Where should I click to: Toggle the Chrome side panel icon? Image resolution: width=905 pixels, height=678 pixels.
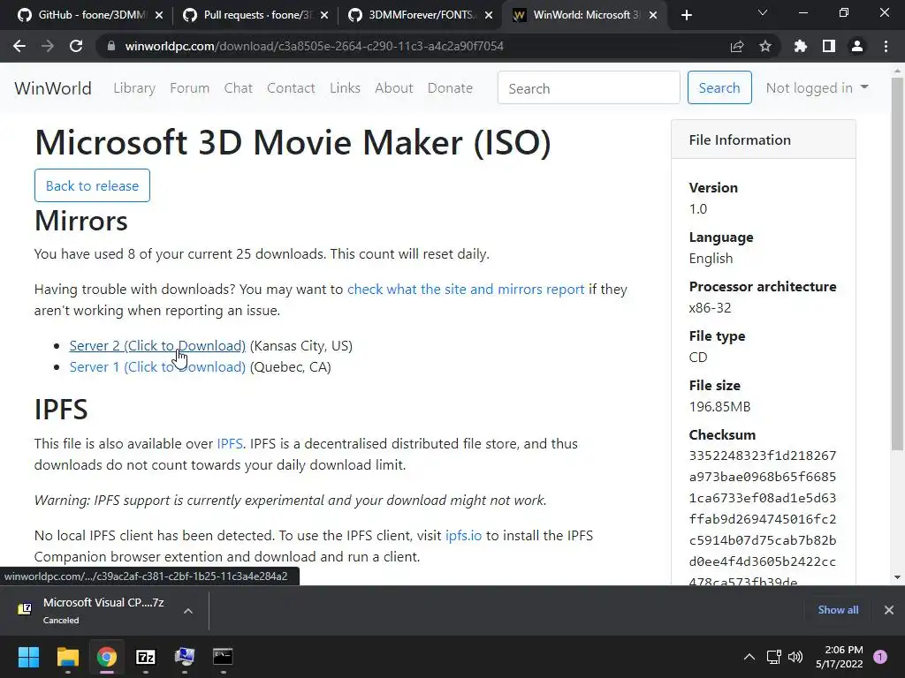pos(829,46)
